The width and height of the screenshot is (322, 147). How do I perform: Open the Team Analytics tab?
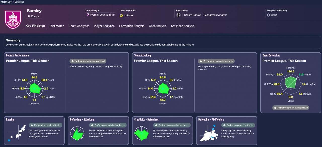pyautogui.click(x=79, y=26)
